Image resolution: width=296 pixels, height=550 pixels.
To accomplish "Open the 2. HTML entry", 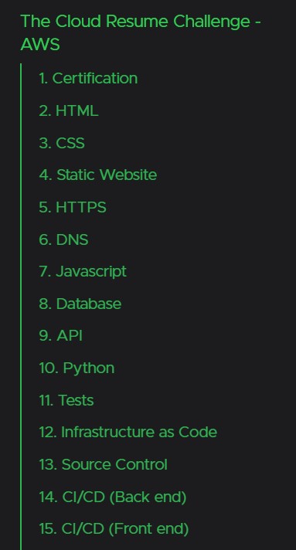I will click(x=69, y=110).
